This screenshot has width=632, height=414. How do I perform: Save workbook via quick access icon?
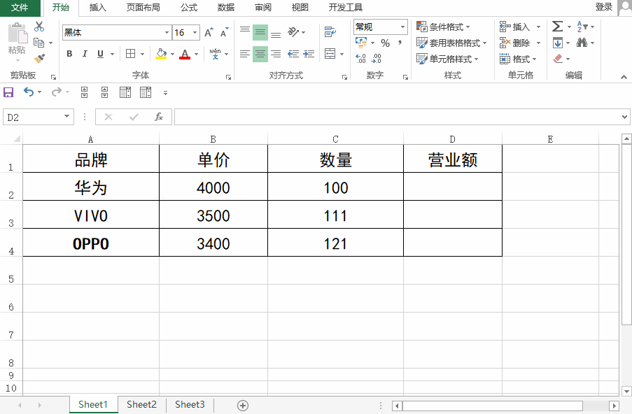(8, 92)
